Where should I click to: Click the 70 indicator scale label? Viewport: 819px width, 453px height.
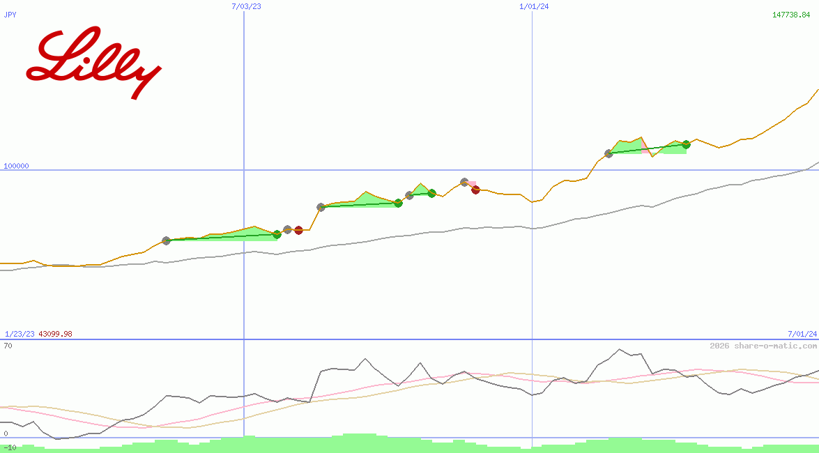click(8, 346)
